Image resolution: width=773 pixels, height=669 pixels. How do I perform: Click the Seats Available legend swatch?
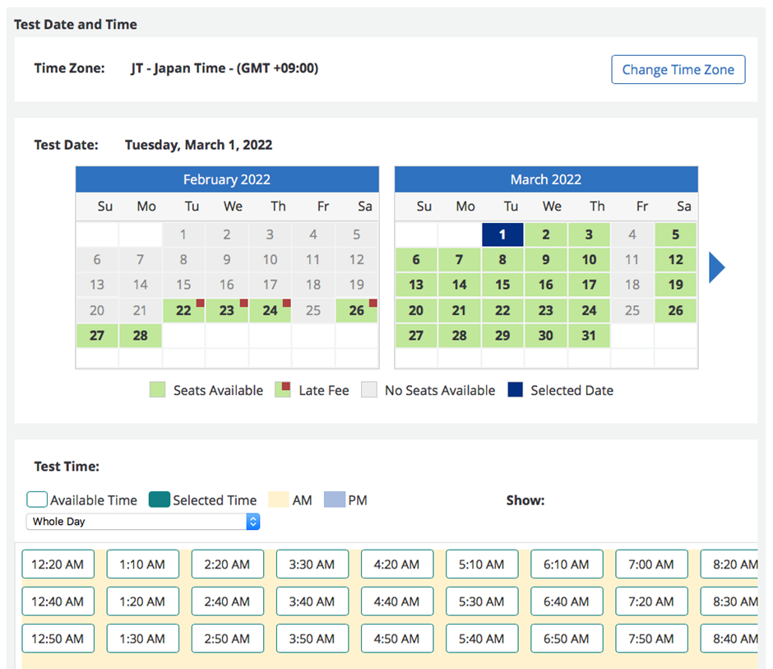(x=157, y=390)
